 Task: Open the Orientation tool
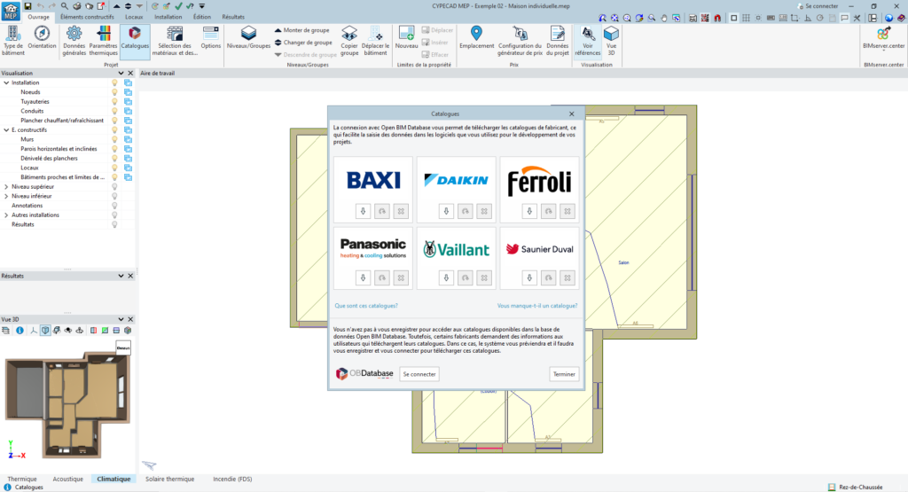pos(42,37)
